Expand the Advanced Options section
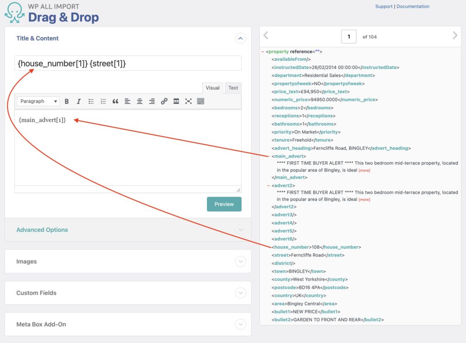This screenshot has width=466, height=343. (x=240, y=230)
